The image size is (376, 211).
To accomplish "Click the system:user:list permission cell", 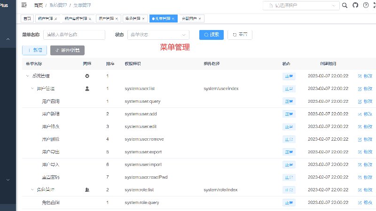I will pos(140,89).
